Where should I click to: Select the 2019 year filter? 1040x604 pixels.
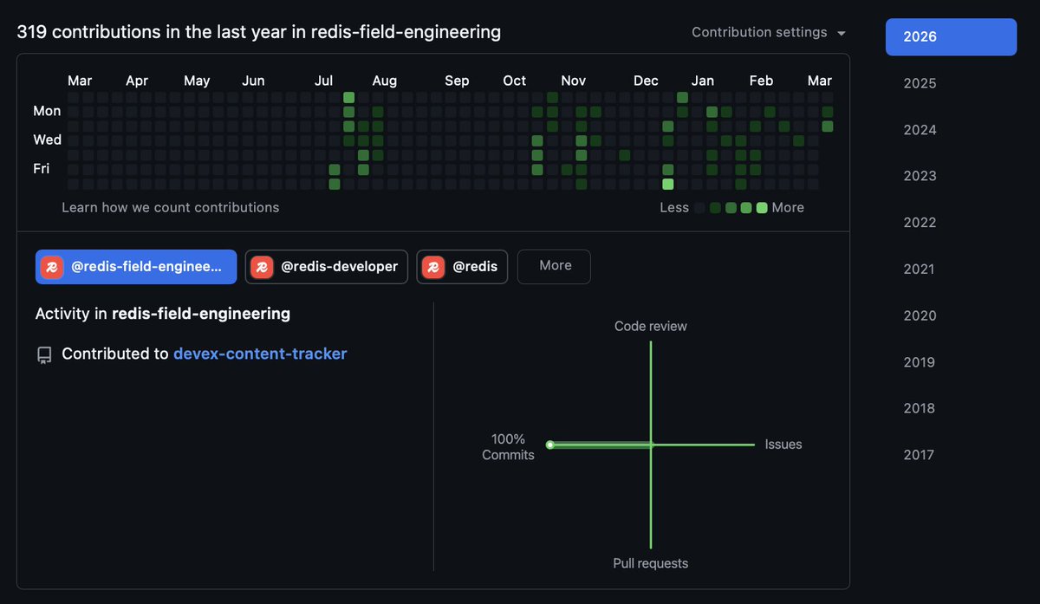(920, 362)
